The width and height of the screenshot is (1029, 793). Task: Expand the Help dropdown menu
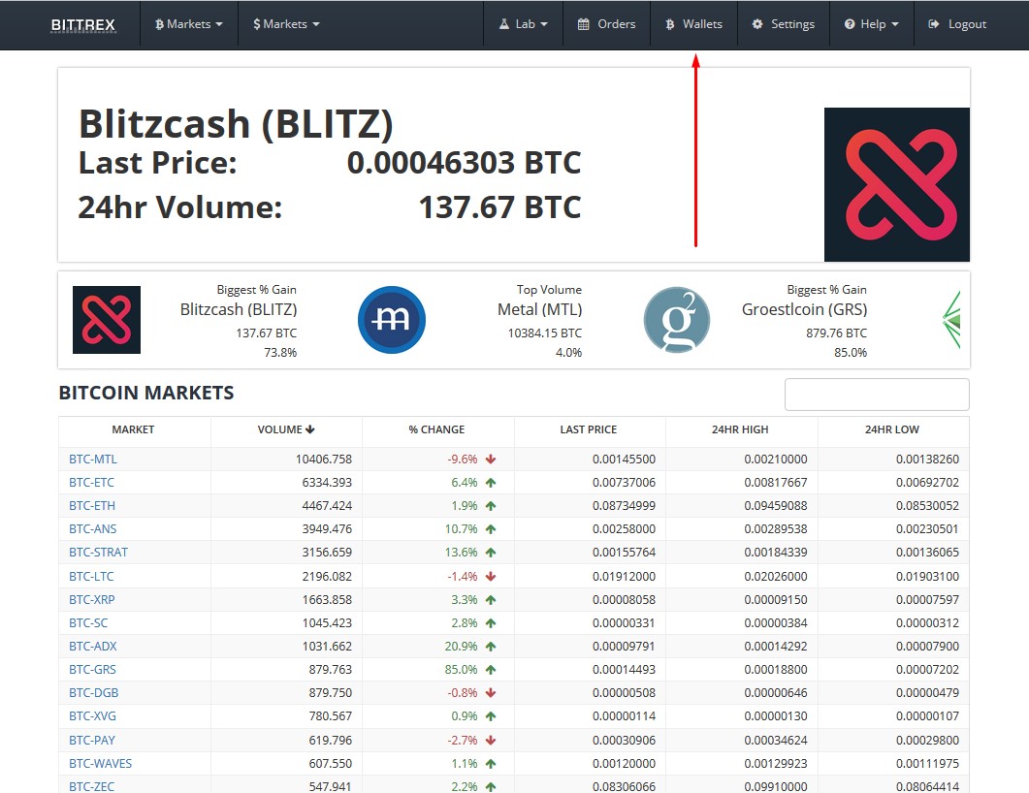(872, 24)
